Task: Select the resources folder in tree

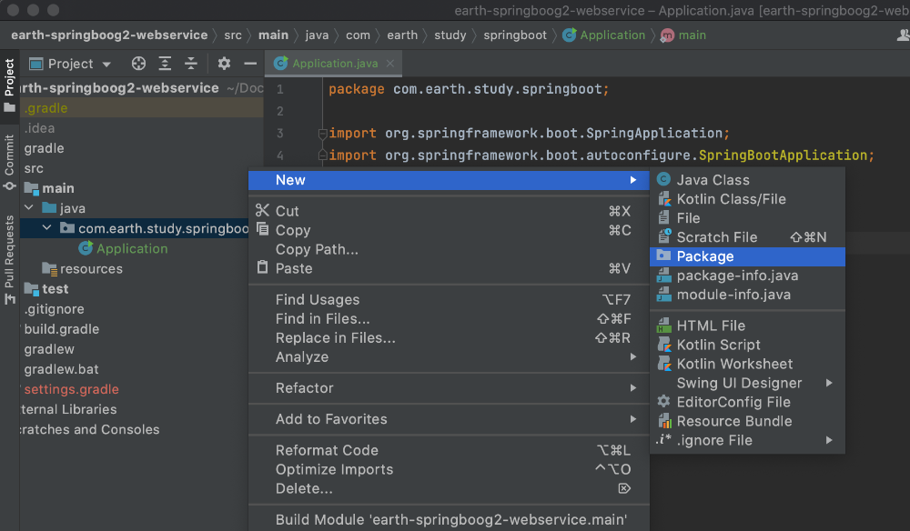Action: pos(83,268)
